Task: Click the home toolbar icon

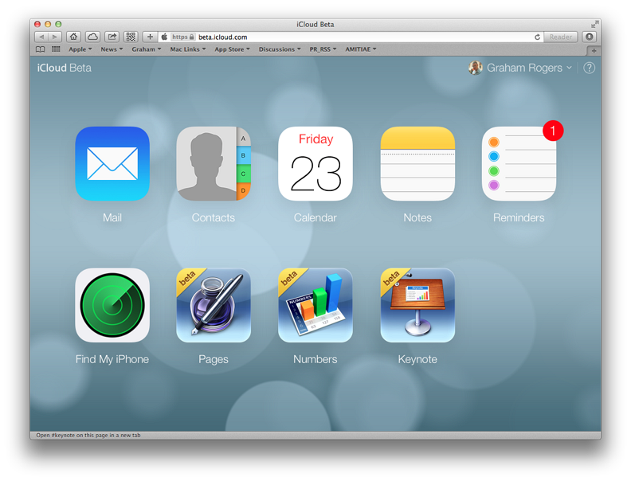Action: pyautogui.click(x=73, y=37)
